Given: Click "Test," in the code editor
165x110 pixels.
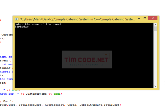Looking at the screenshot, I should pyautogui.click(x=12, y=105).
